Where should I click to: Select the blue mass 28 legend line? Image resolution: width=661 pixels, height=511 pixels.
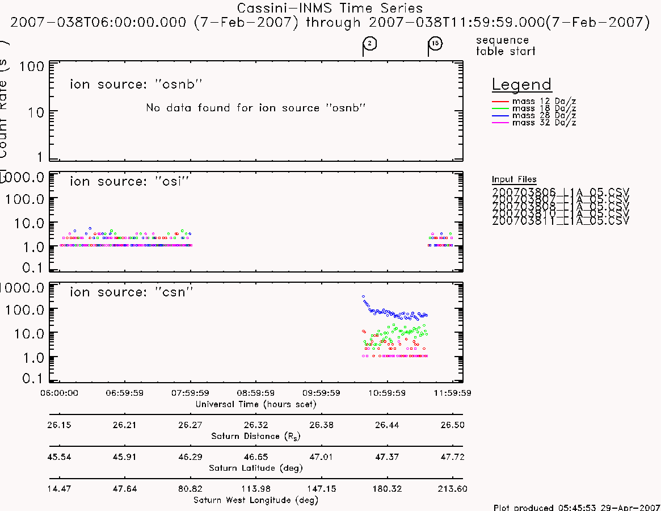tap(500, 116)
